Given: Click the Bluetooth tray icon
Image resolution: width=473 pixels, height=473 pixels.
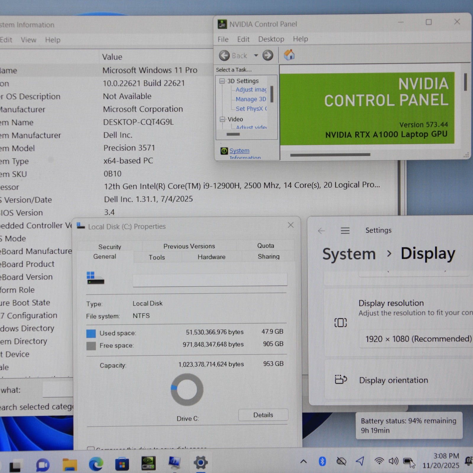Looking at the screenshot, I should (x=322, y=461).
